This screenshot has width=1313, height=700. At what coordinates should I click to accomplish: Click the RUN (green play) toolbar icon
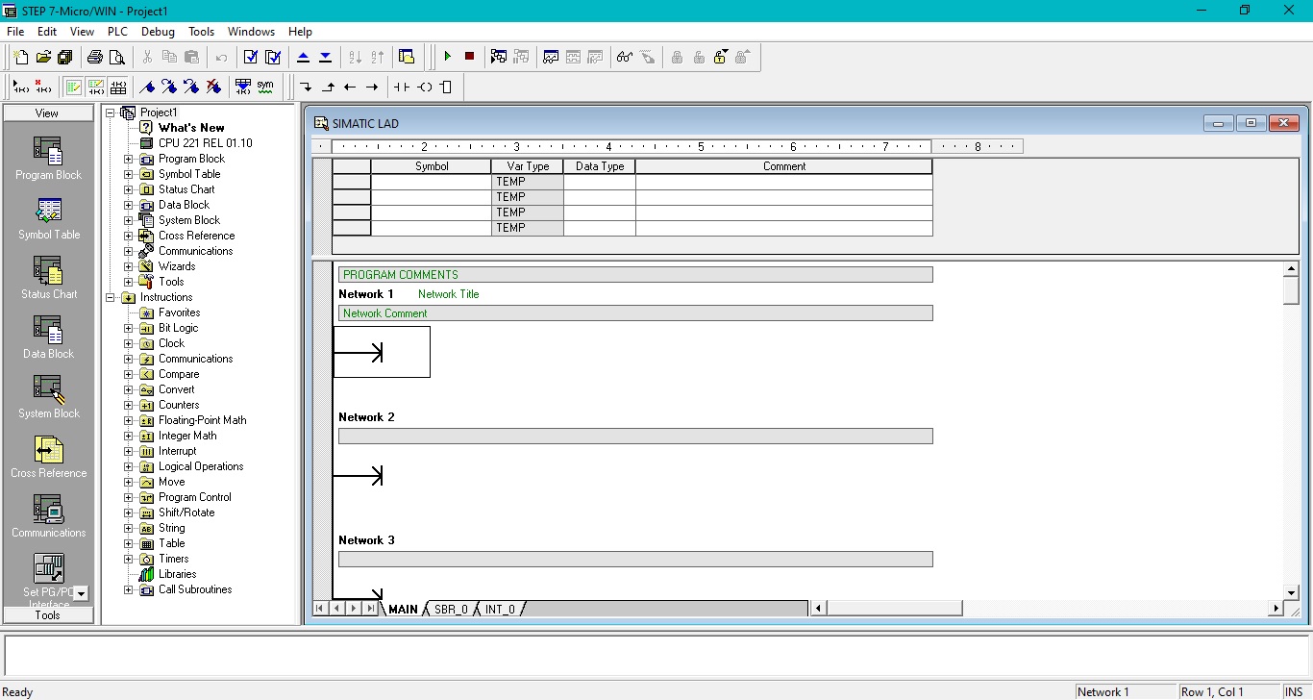[x=447, y=57]
